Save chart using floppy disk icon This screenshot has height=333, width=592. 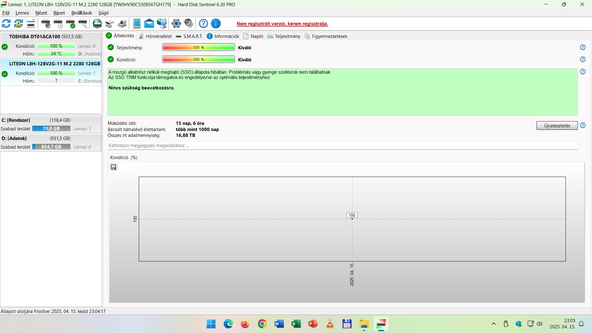[x=113, y=167]
